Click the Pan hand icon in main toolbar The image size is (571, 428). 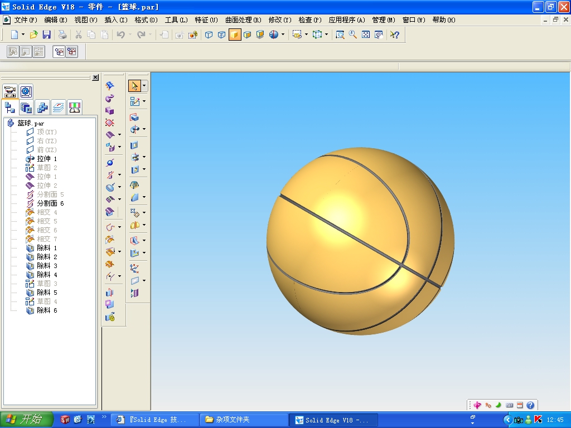[379, 35]
